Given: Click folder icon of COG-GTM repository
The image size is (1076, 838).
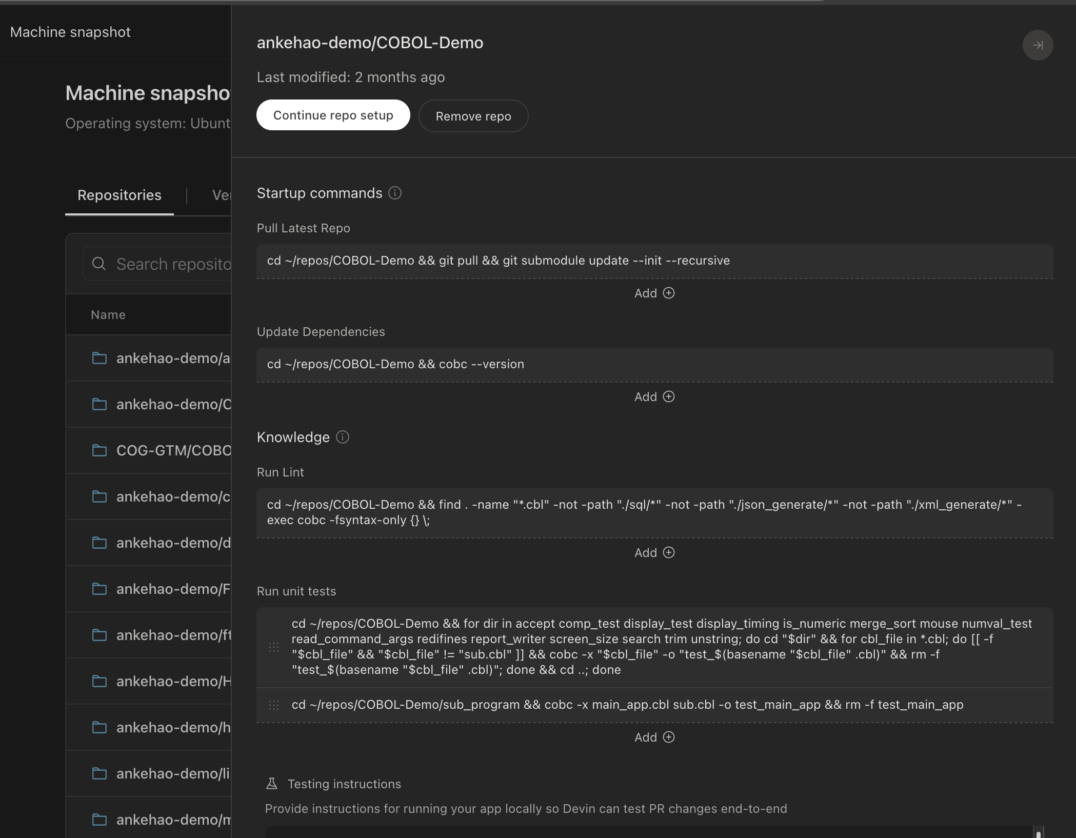Looking at the screenshot, I should coord(99,450).
